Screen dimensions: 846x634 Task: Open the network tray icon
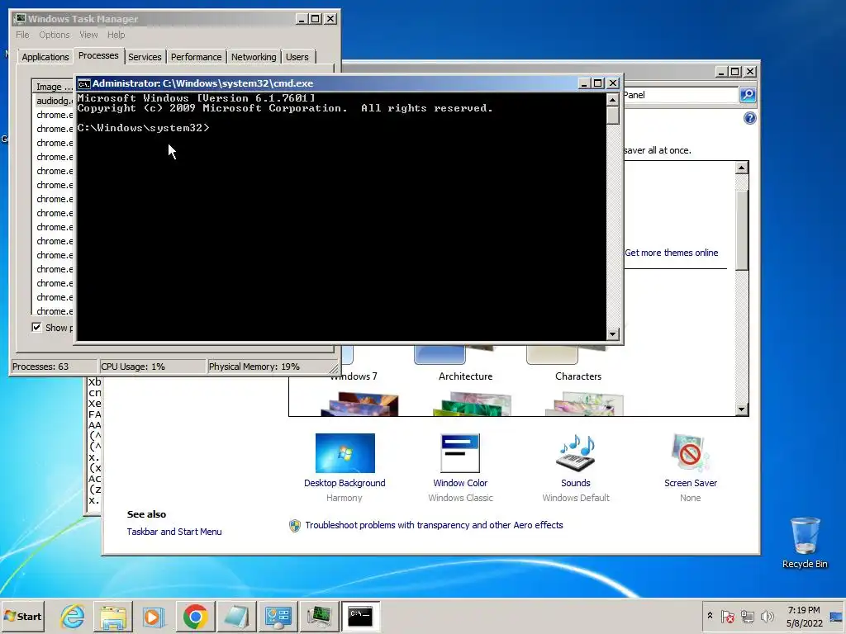pos(747,616)
